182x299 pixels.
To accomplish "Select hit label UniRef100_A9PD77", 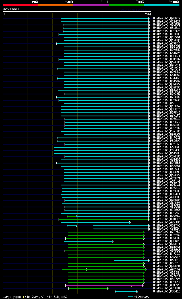I will click(167, 122).
